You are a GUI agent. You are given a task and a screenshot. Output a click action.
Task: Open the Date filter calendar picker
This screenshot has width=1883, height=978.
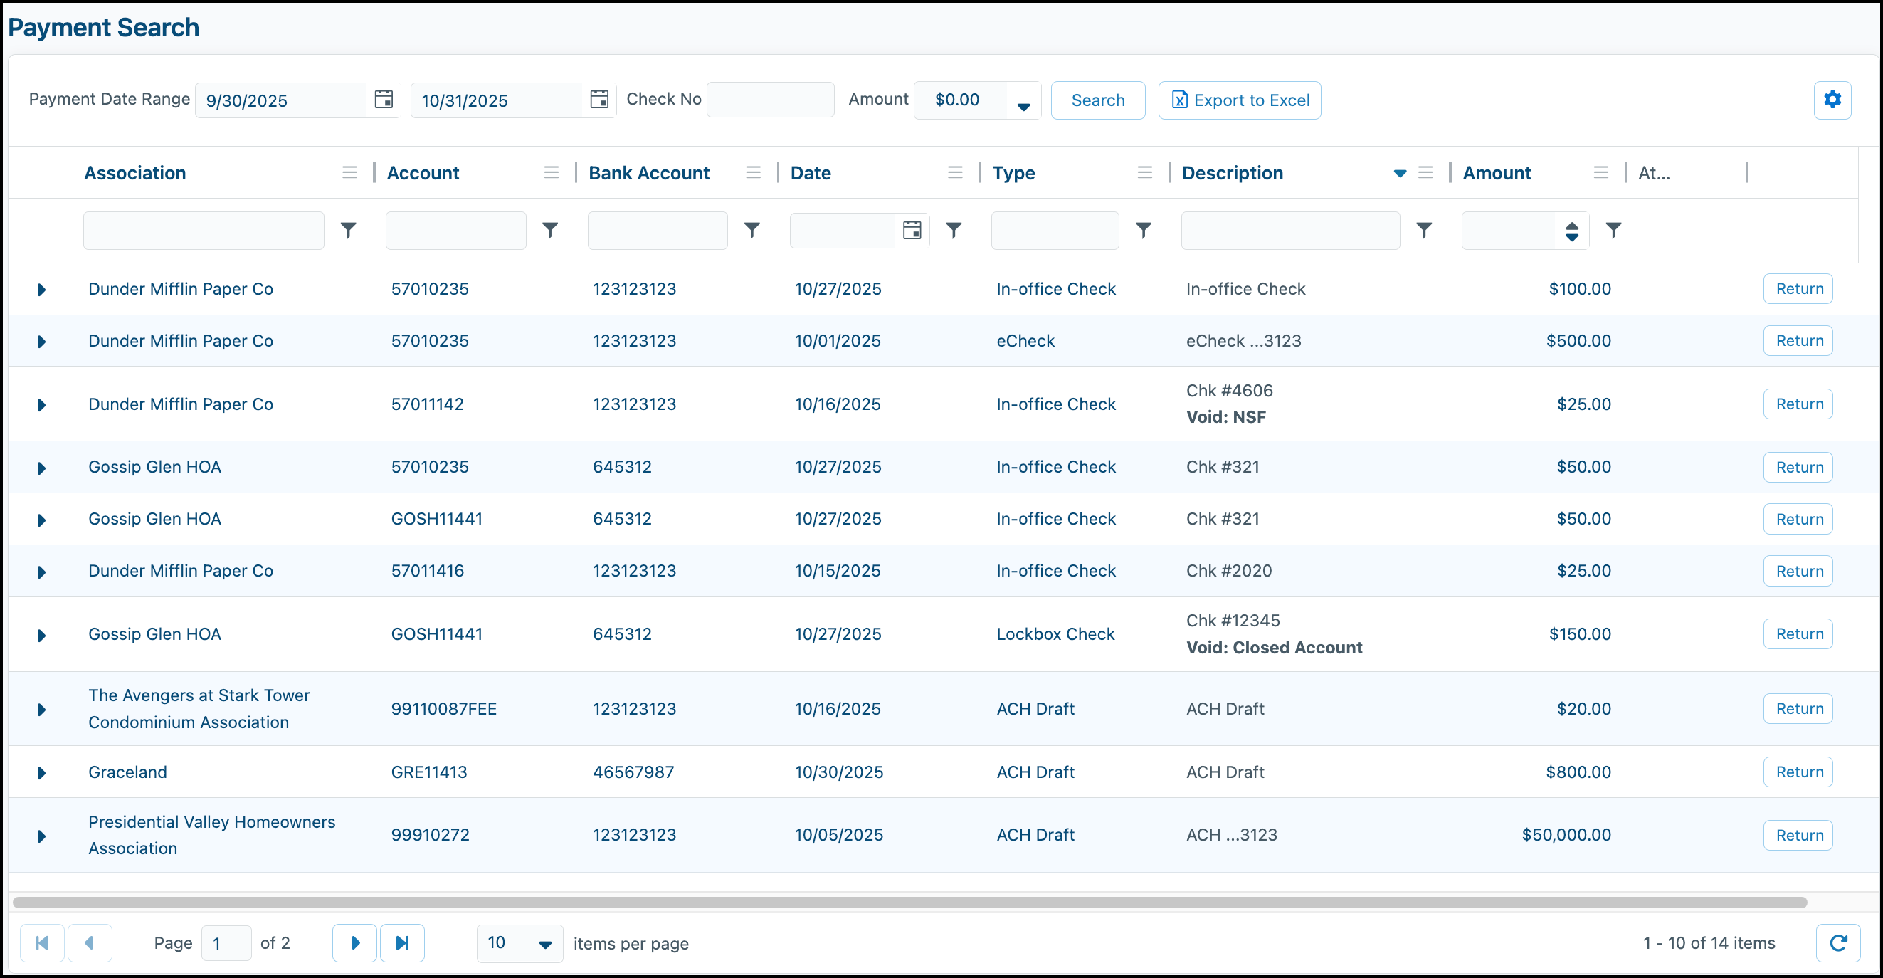(x=912, y=230)
